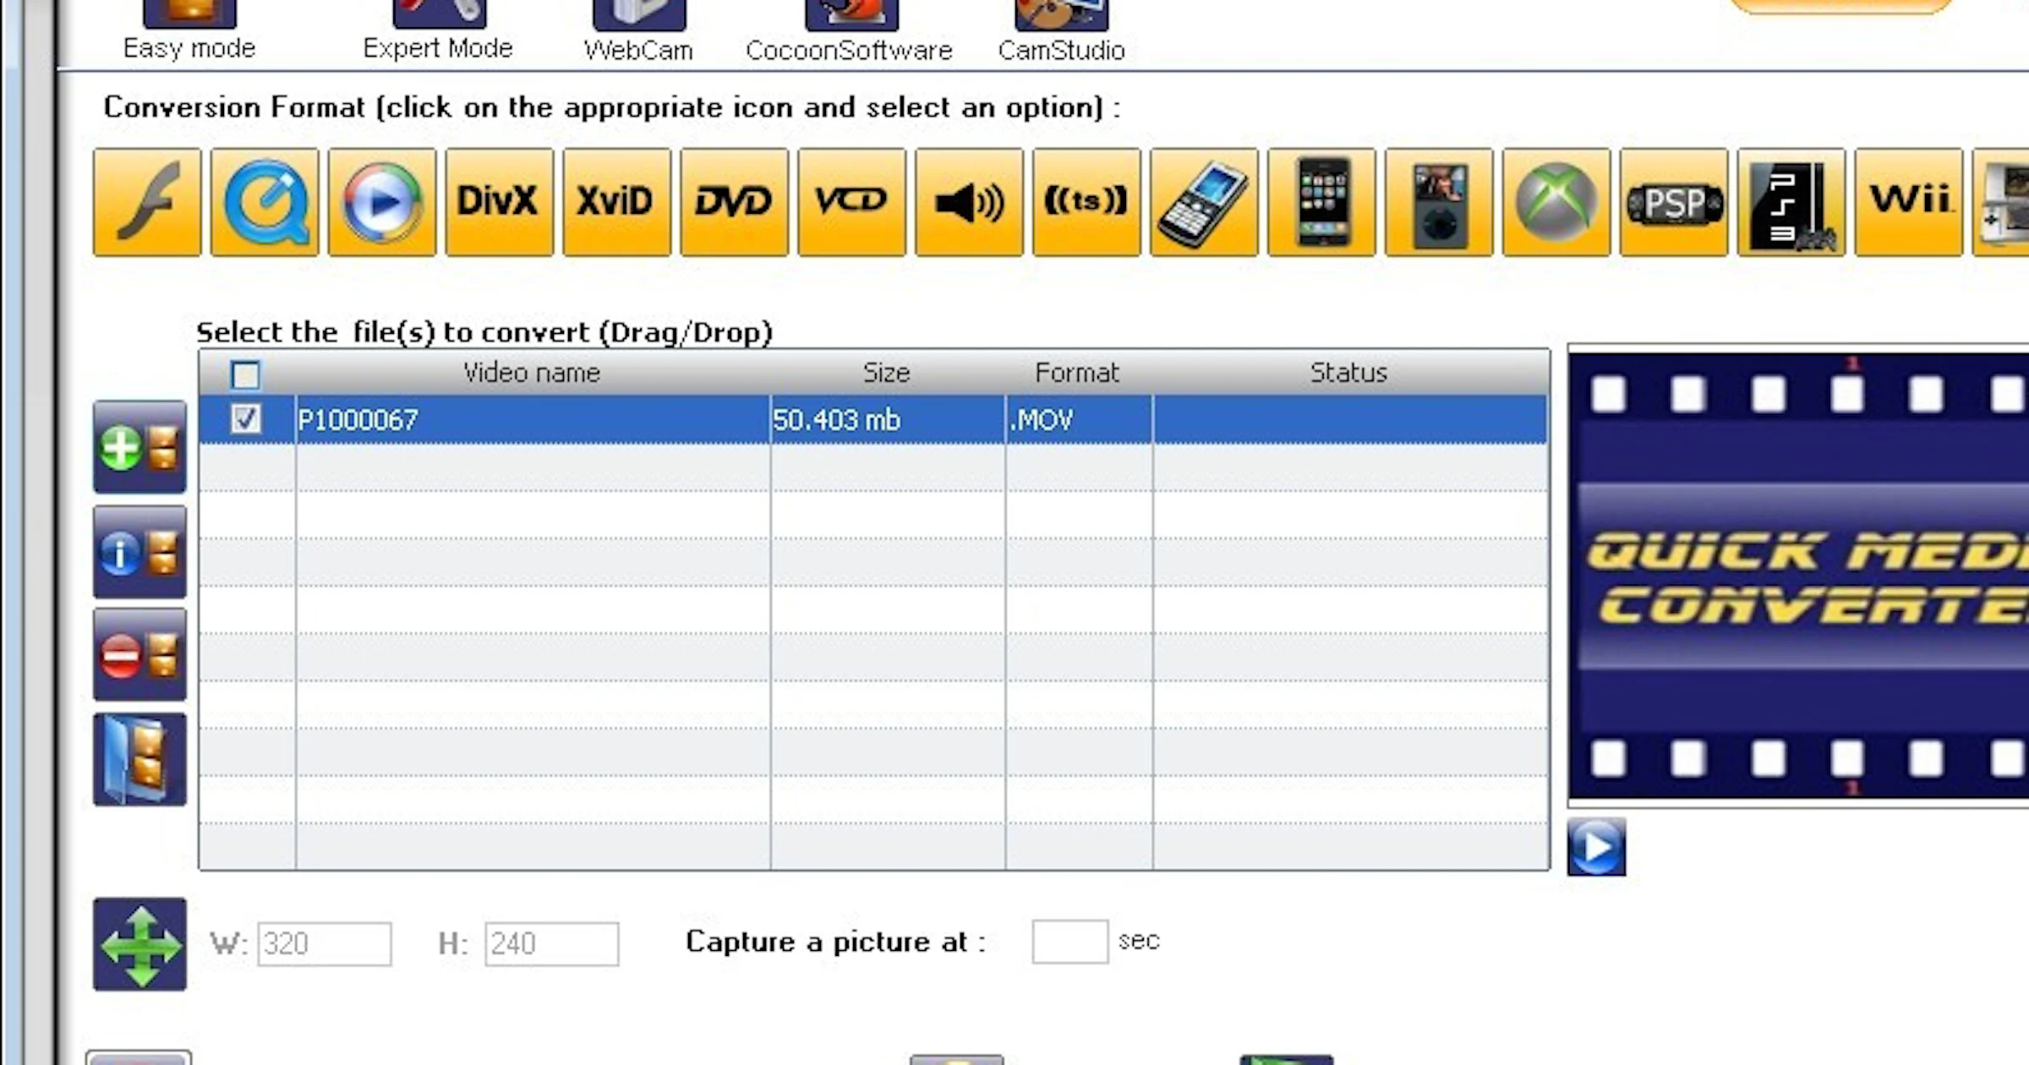Click the 50.403 mb size cell
Screen dimensions: 2029x1065
[x=888, y=419]
